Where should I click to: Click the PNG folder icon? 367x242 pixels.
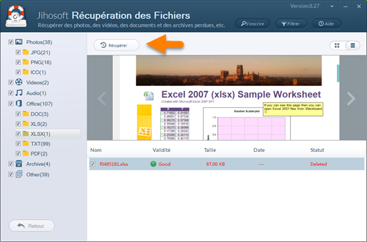click(x=26, y=62)
